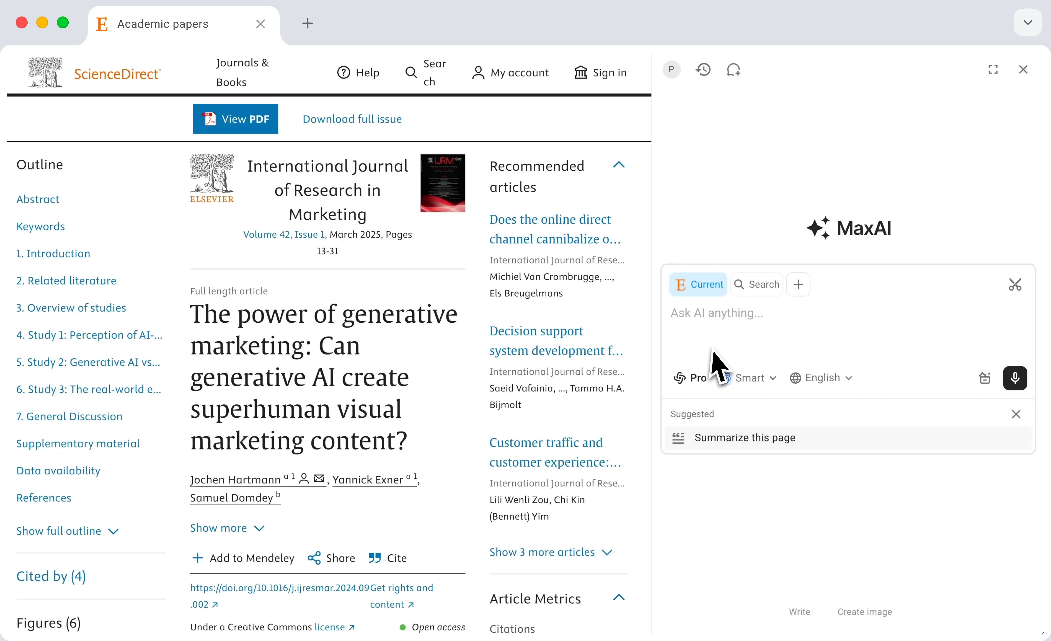This screenshot has width=1051, height=641.
Task: Click Add to Mendeley
Action: (x=243, y=558)
